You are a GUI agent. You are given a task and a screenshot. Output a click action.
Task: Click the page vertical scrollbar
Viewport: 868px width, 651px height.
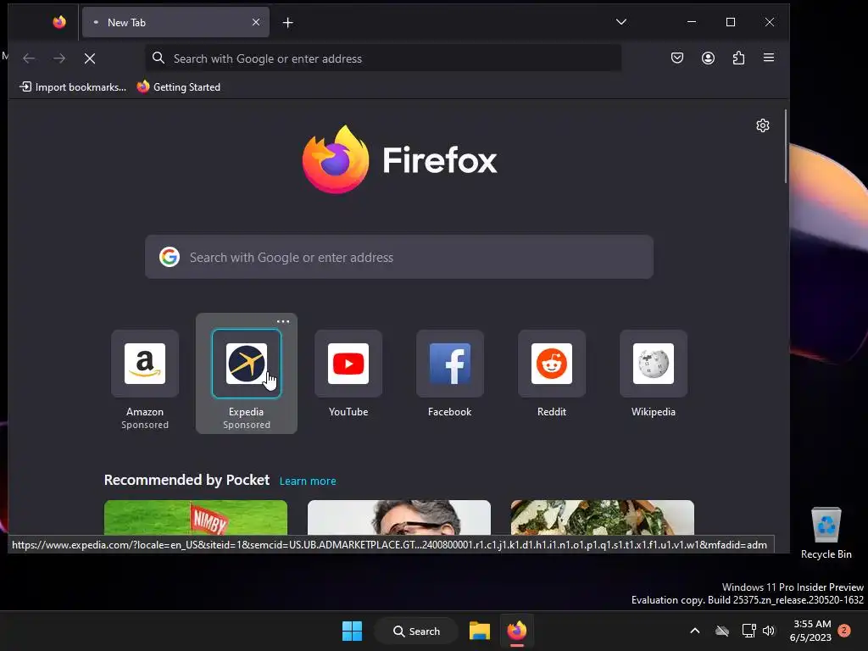(786, 146)
